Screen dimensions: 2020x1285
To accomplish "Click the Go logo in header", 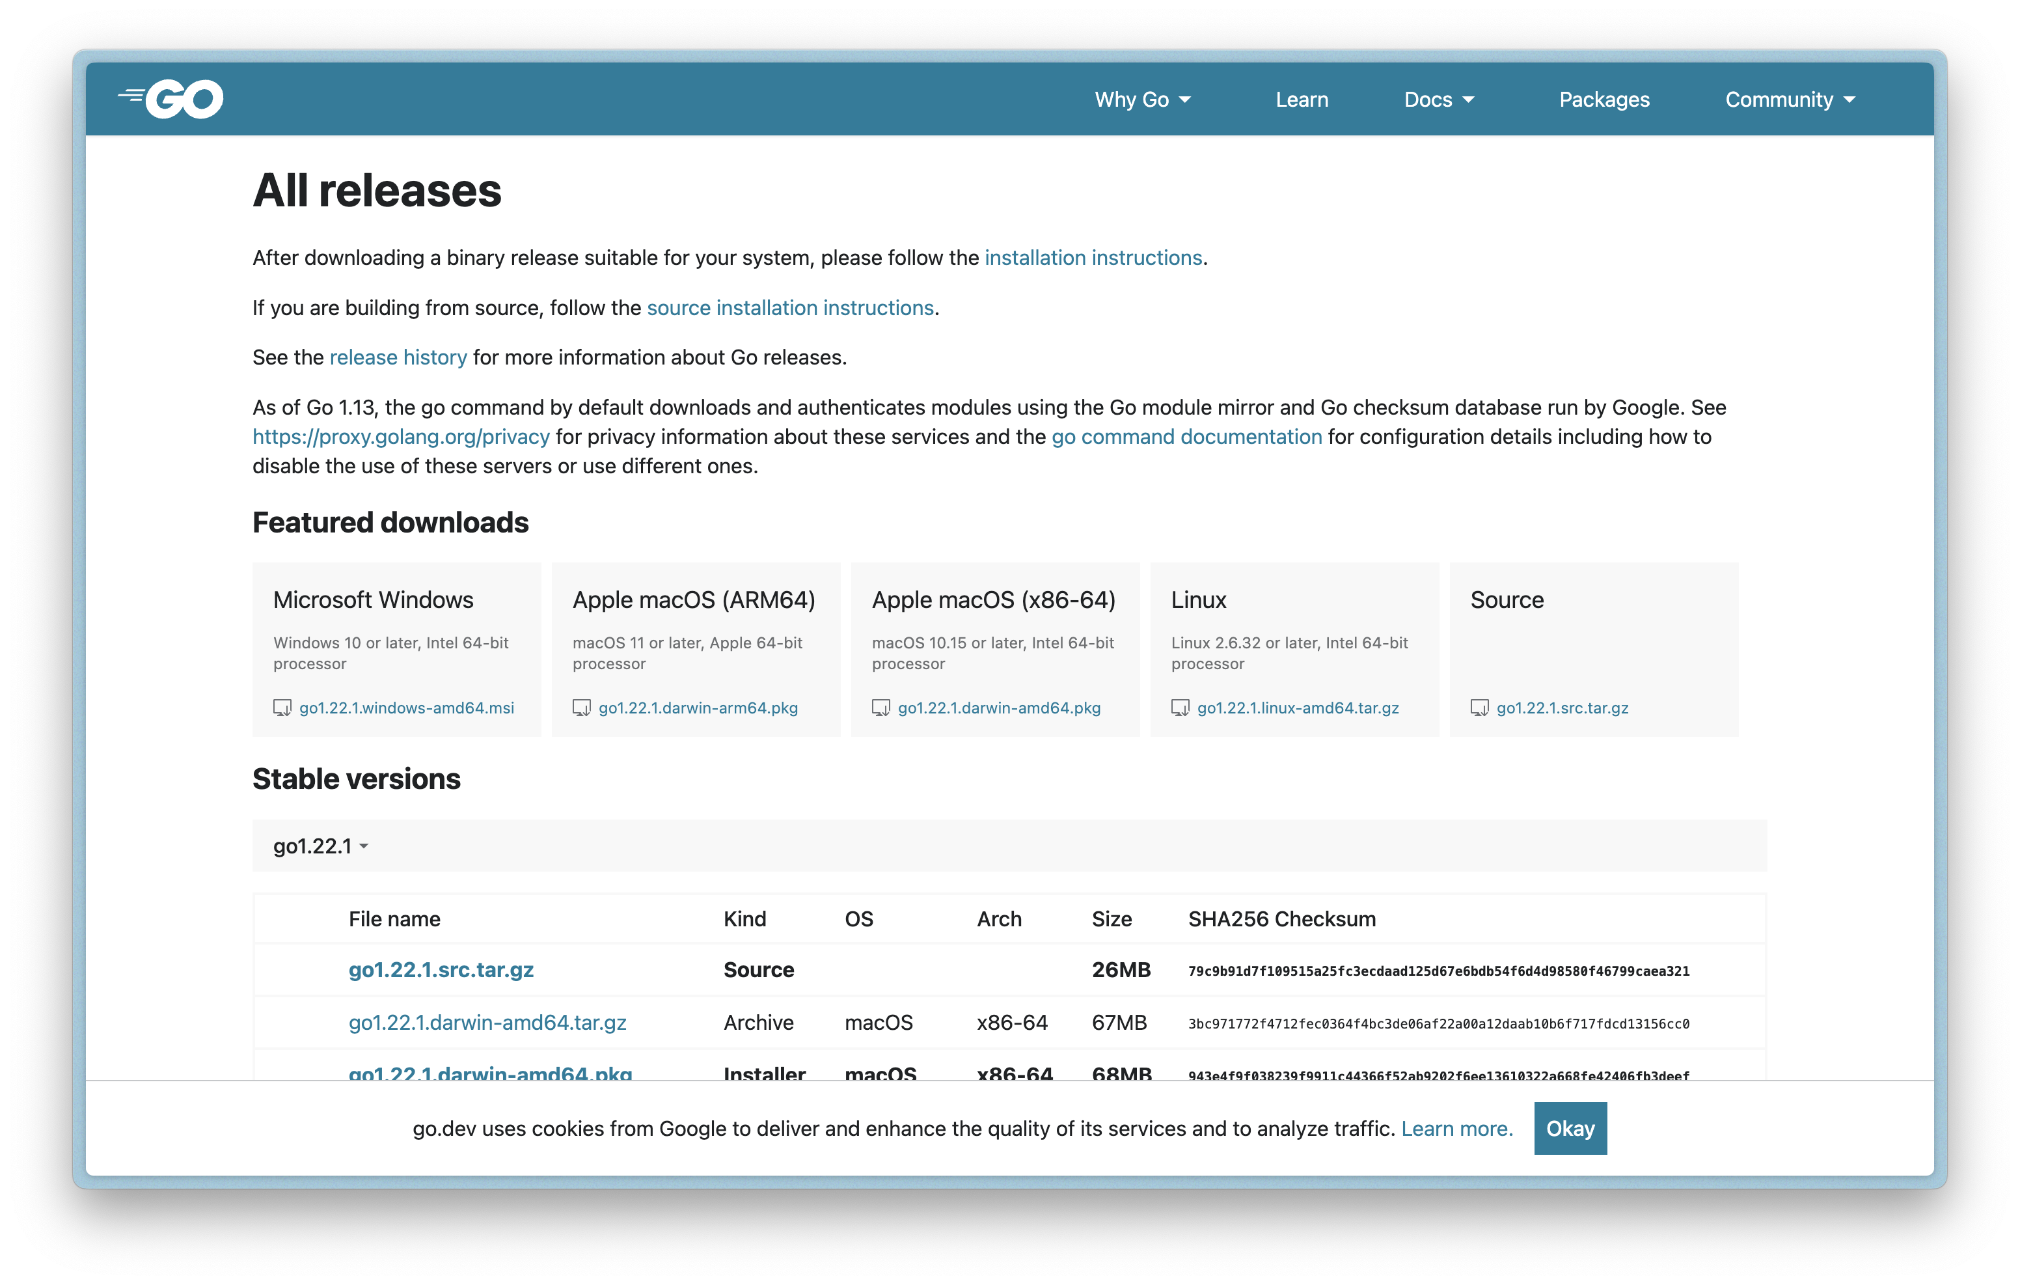I will point(171,99).
